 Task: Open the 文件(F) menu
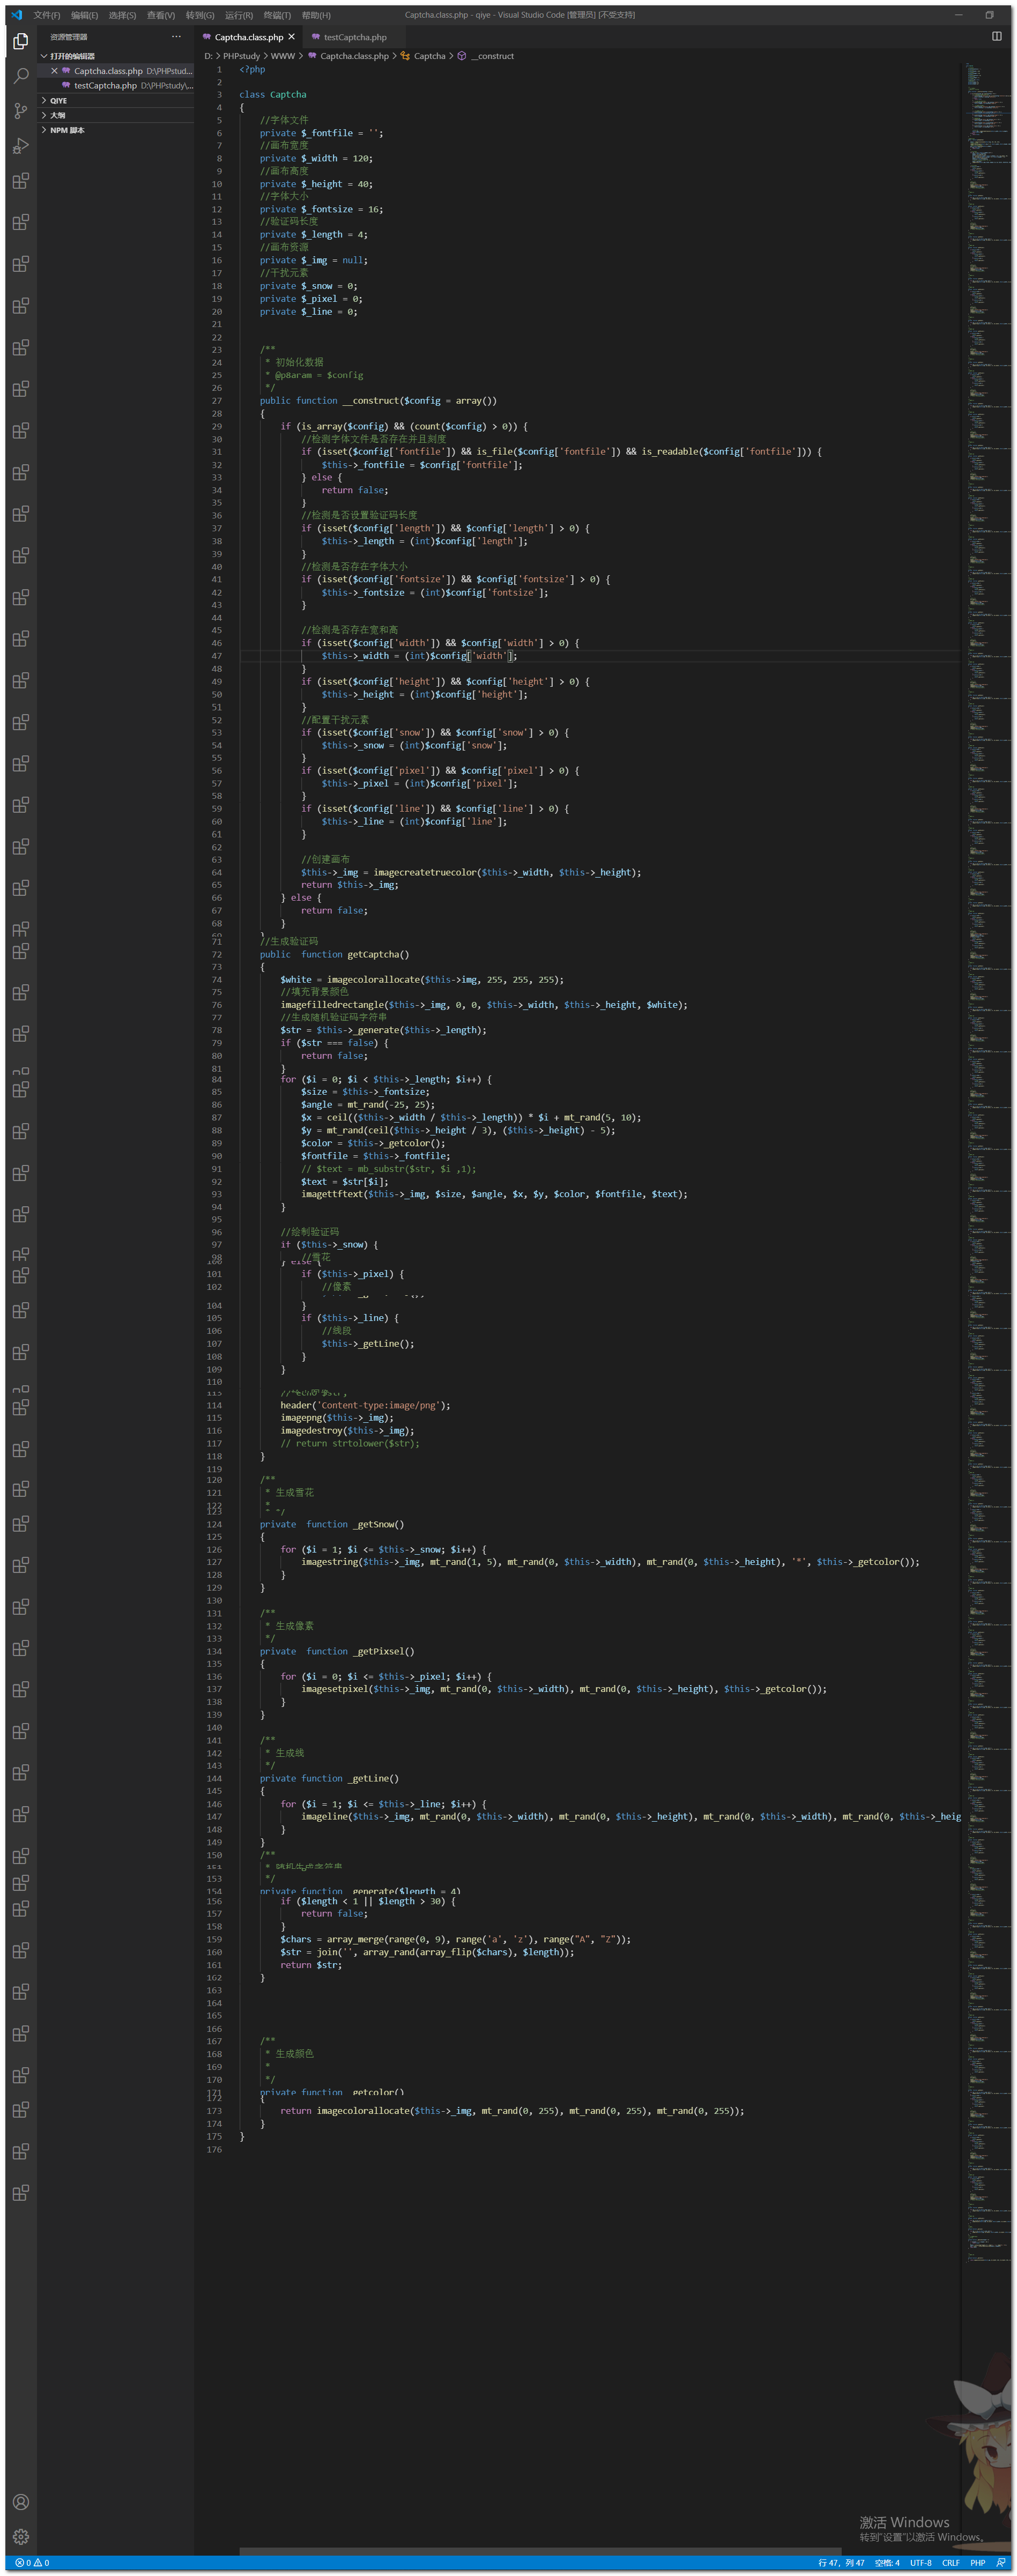[x=47, y=15]
